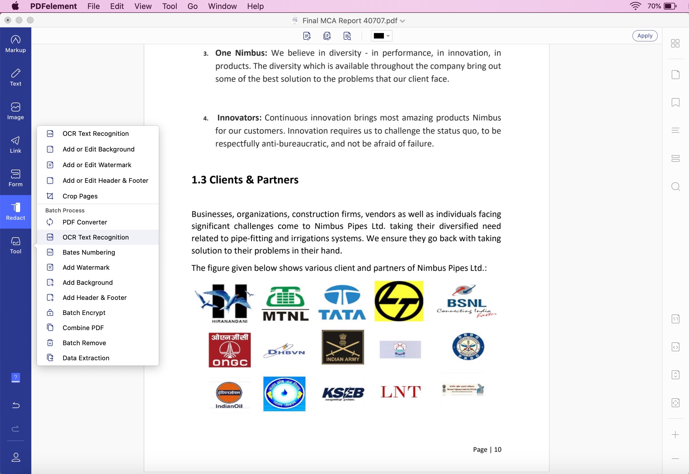689x474 pixels.
Task: Open the user account profile icon
Action: click(15, 457)
